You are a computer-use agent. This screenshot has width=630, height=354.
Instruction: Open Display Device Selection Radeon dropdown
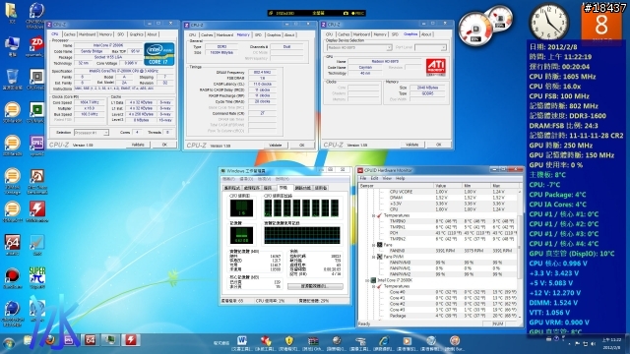click(x=359, y=47)
